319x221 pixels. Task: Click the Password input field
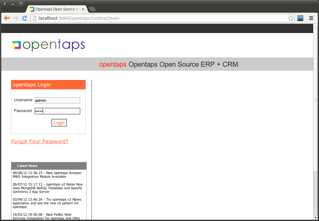57,111
